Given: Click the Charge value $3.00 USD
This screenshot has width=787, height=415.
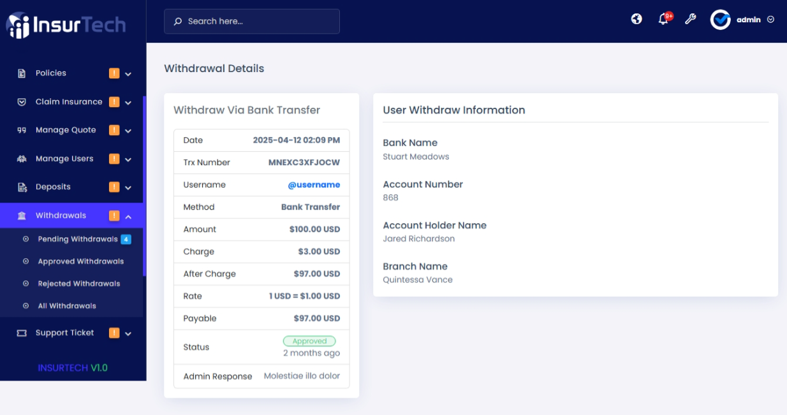Looking at the screenshot, I should [319, 252].
